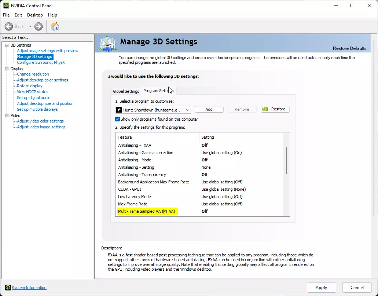Select Background Application Max Frame Rate row
The width and height of the screenshot is (378, 296).
(199, 182)
